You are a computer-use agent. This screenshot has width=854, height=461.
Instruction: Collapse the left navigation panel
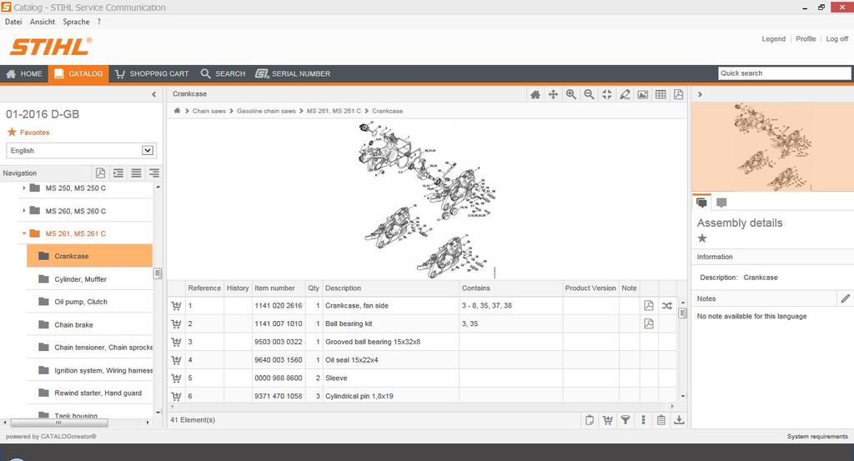tap(153, 94)
